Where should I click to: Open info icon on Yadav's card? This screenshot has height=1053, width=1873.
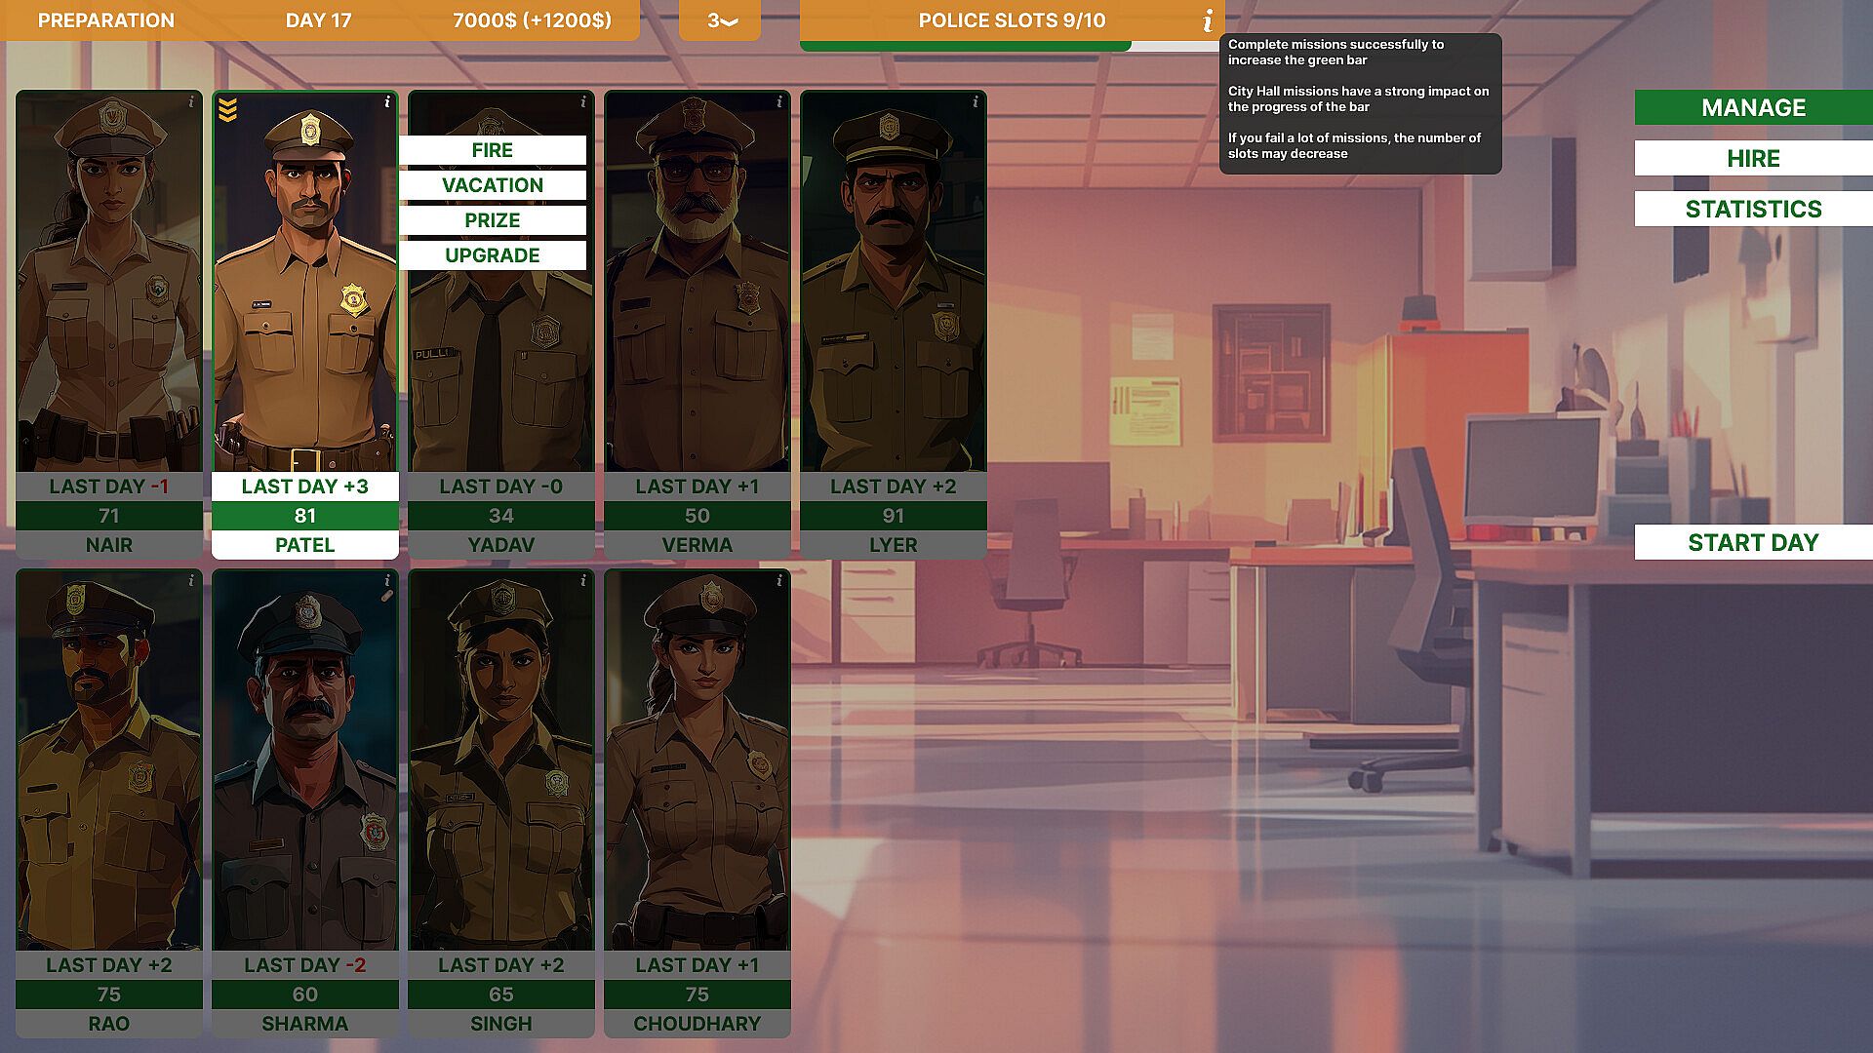click(583, 101)
